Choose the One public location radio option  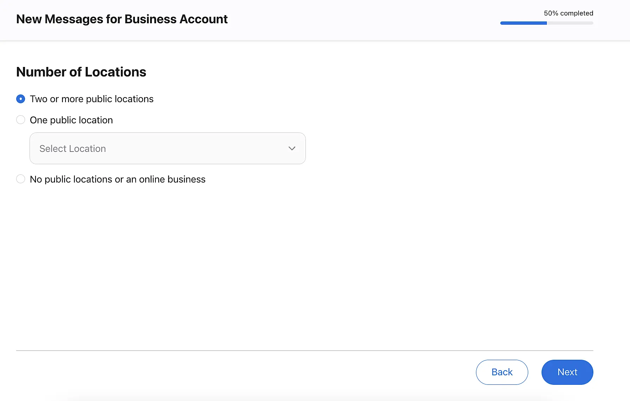[21, 120]
